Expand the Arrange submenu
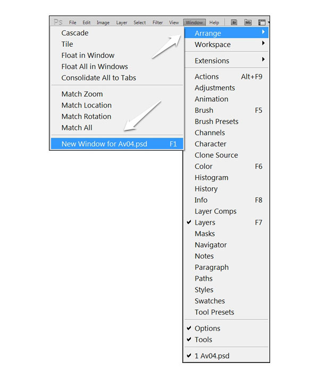 coord(226,33)
